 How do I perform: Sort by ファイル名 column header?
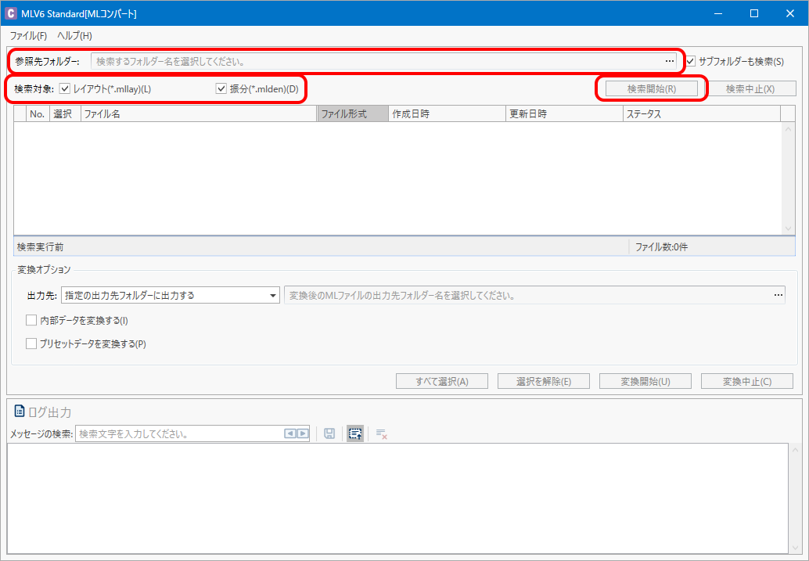tap(199, 114)
